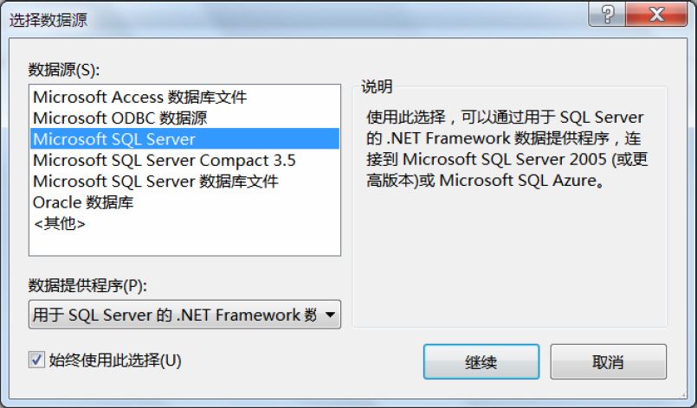Click the dialog's bottom-right resize grip

(684, 395)
